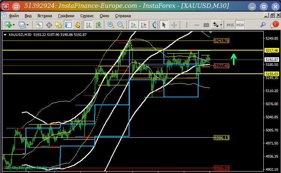Expand the arrows tool dropdown
Screen dimensions: 281x173
tap(221, 25)
